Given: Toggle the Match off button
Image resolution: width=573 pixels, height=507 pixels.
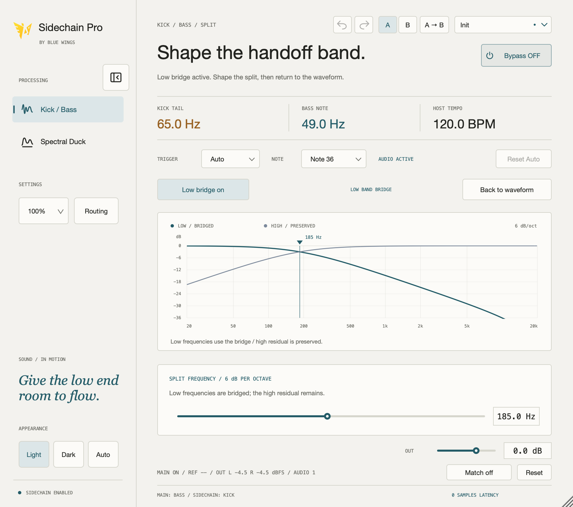Looking at the screenshot, I should [x=479, y=472].
